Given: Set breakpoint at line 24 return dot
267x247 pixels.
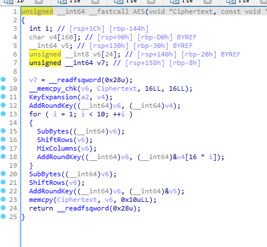Looking at the screenshot, I should click(x=3, y=208).
